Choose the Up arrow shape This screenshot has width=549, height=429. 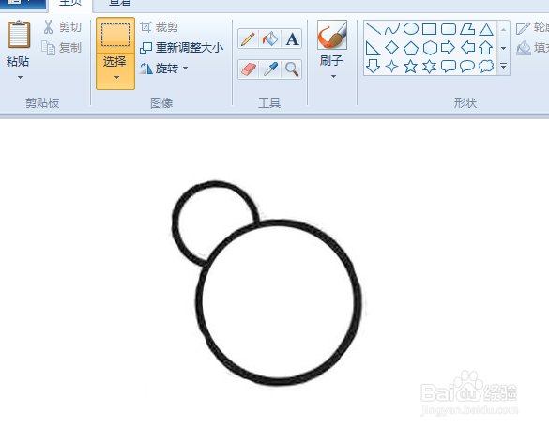point(486,48)
